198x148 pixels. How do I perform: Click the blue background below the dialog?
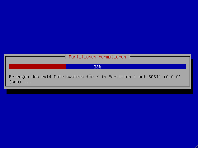(99, 120)
